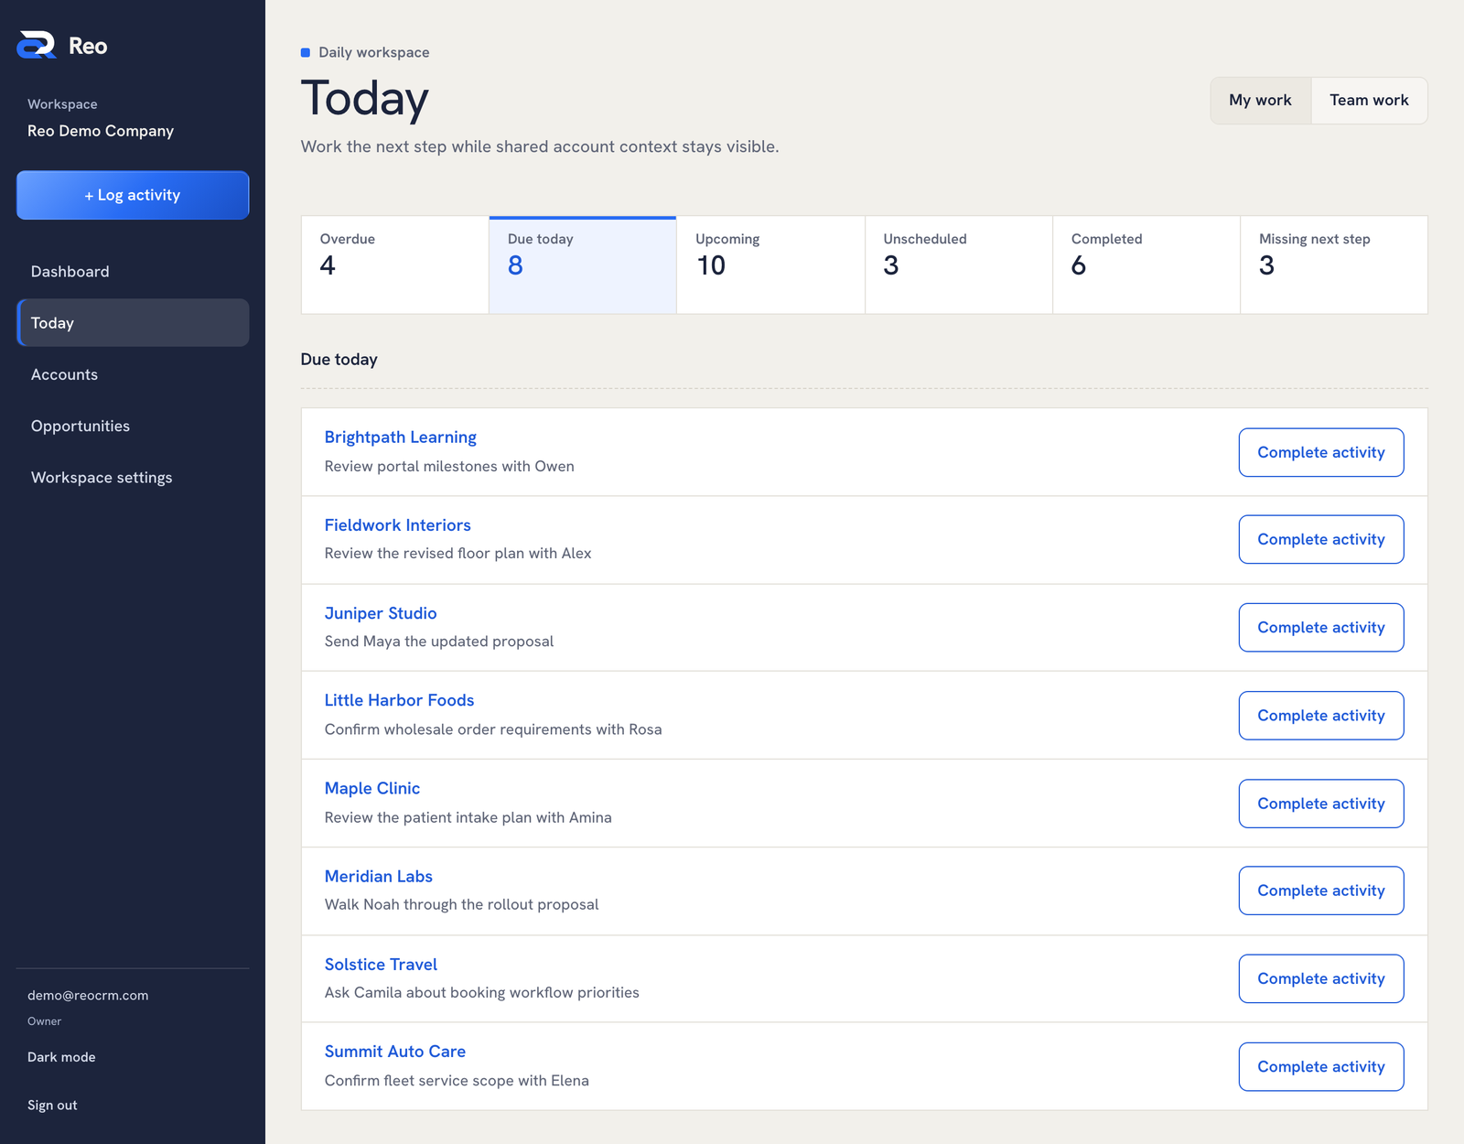Switch to My work view
The width and height of the screenshot is (1464, 1144).
(1260, 101)
